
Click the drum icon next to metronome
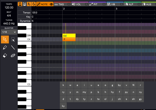(x=25, y=4)
